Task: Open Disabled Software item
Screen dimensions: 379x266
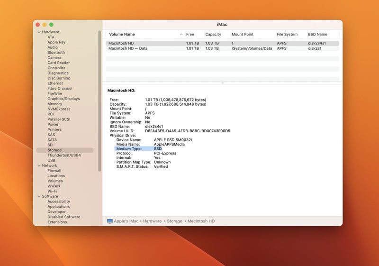Action: [x=64, y=217]
